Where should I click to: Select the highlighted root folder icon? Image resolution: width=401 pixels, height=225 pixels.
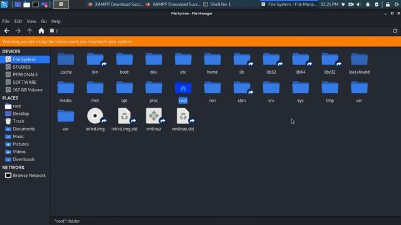tap(183, 87)
